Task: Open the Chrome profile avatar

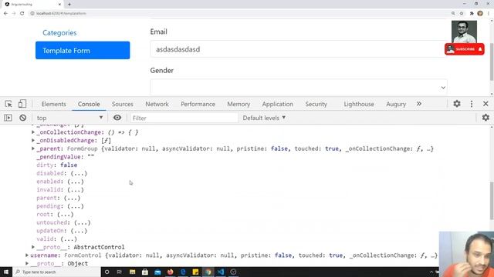Action: [x=480, y=14]
